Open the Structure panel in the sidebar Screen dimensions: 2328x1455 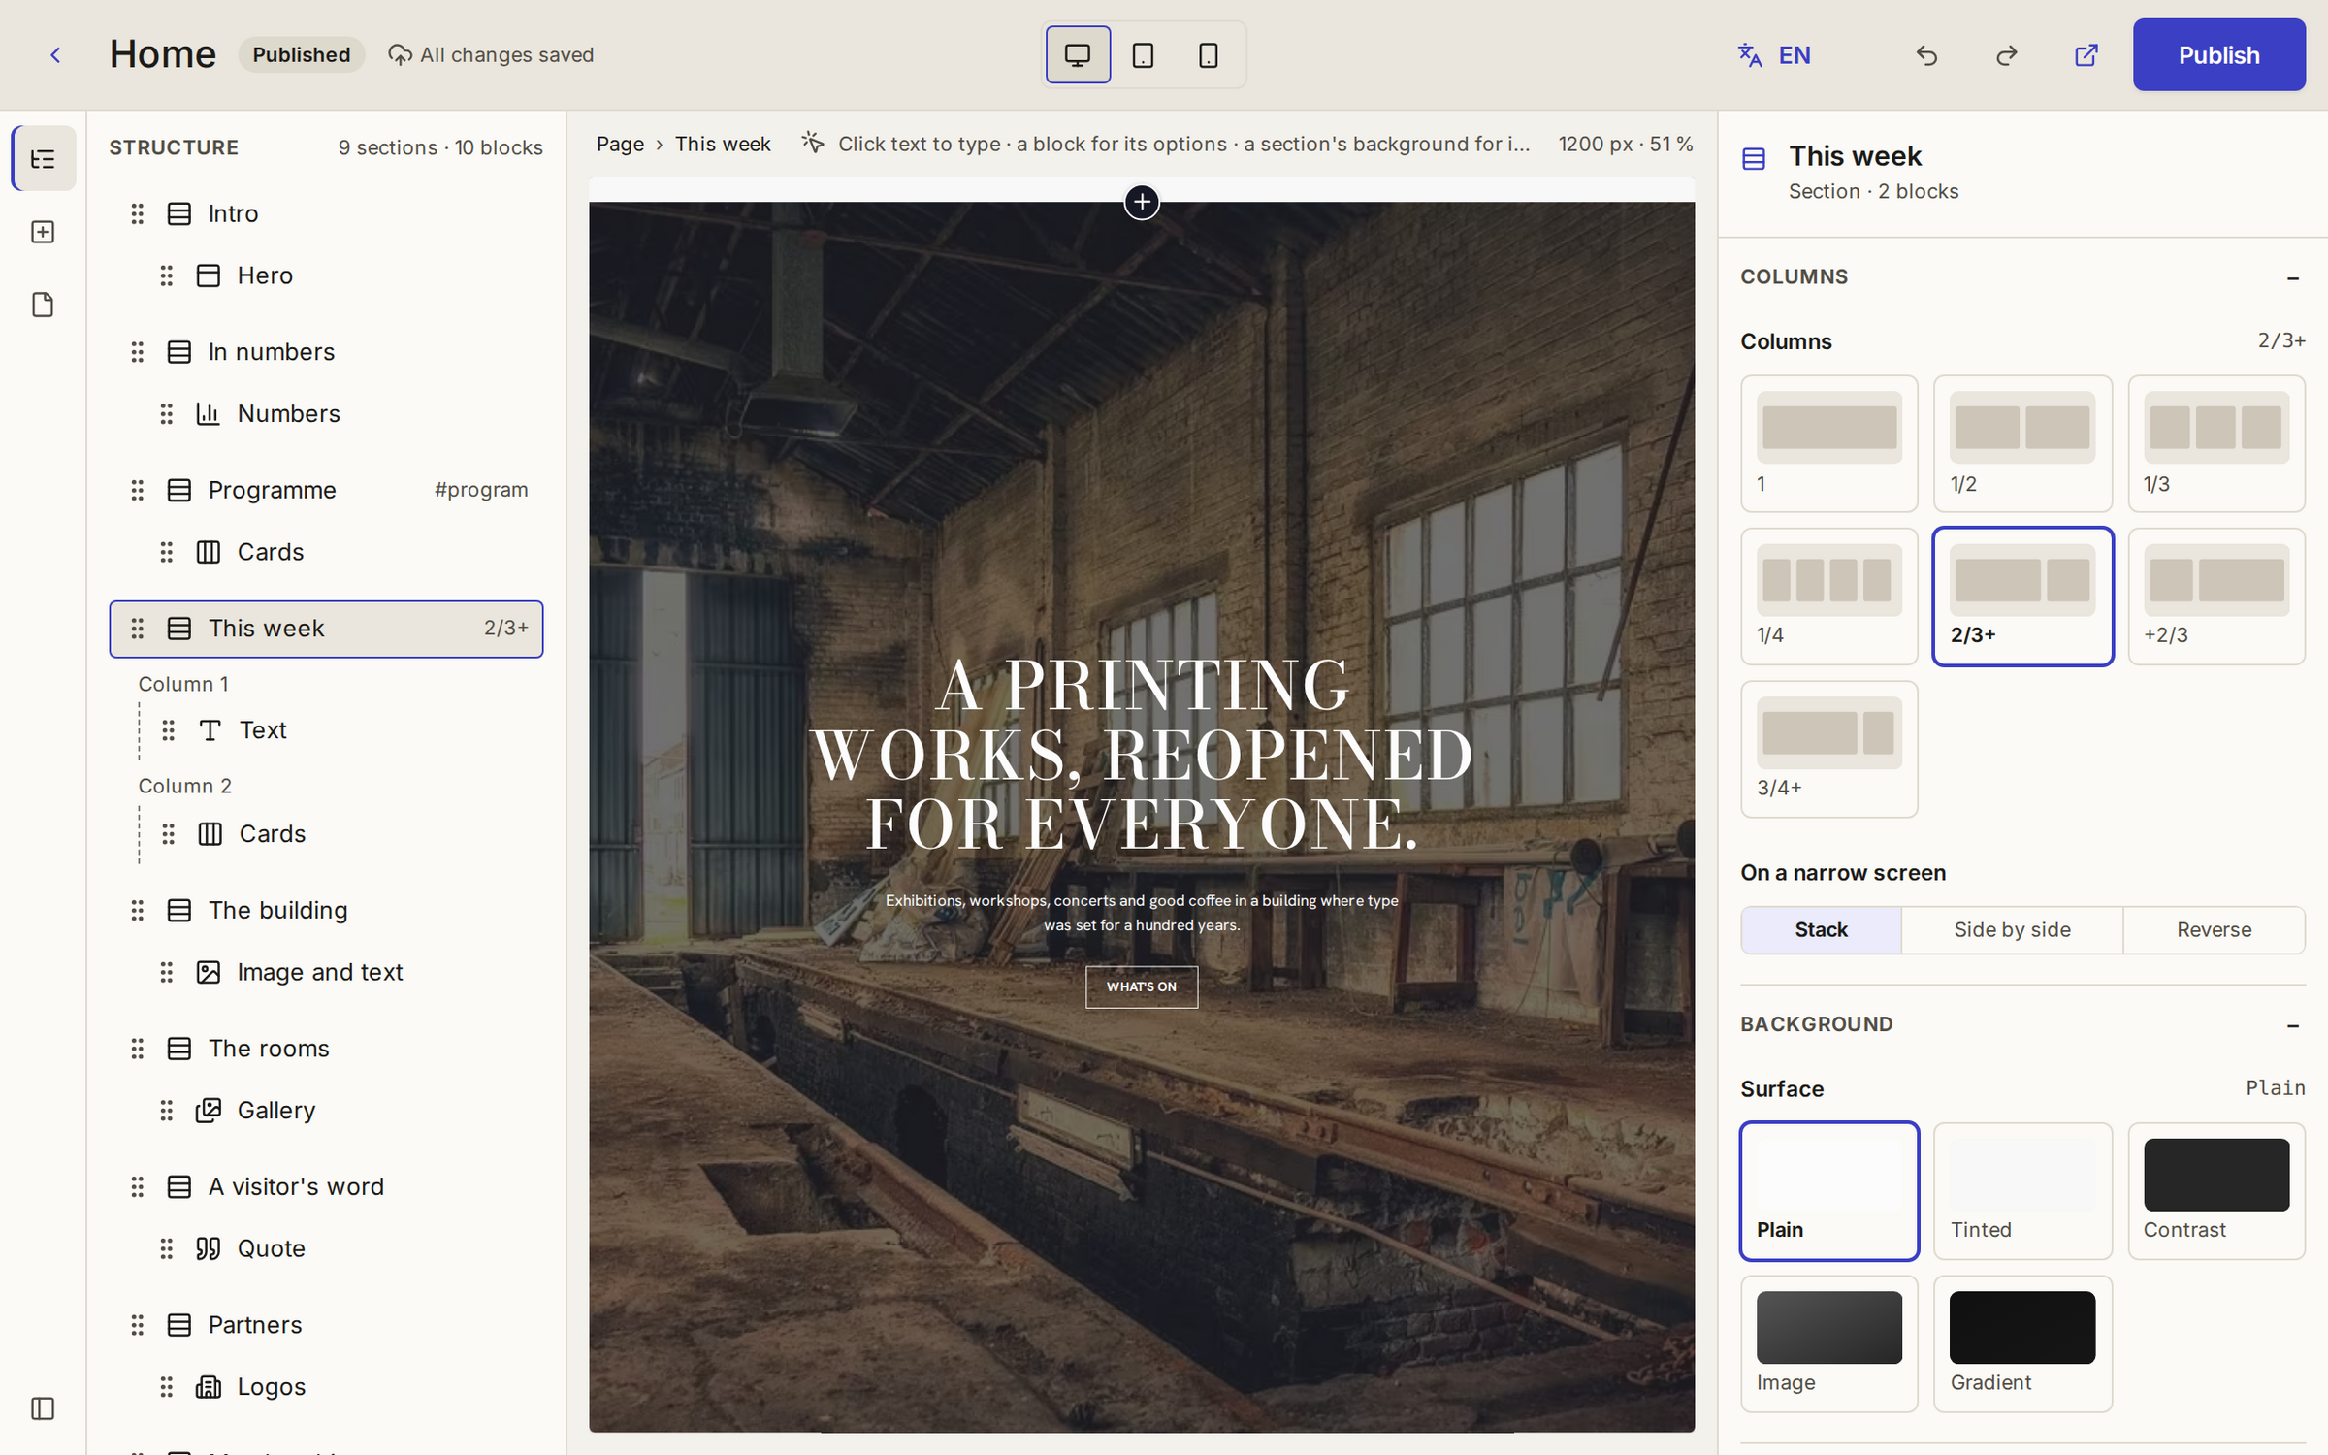click(43, 158)
